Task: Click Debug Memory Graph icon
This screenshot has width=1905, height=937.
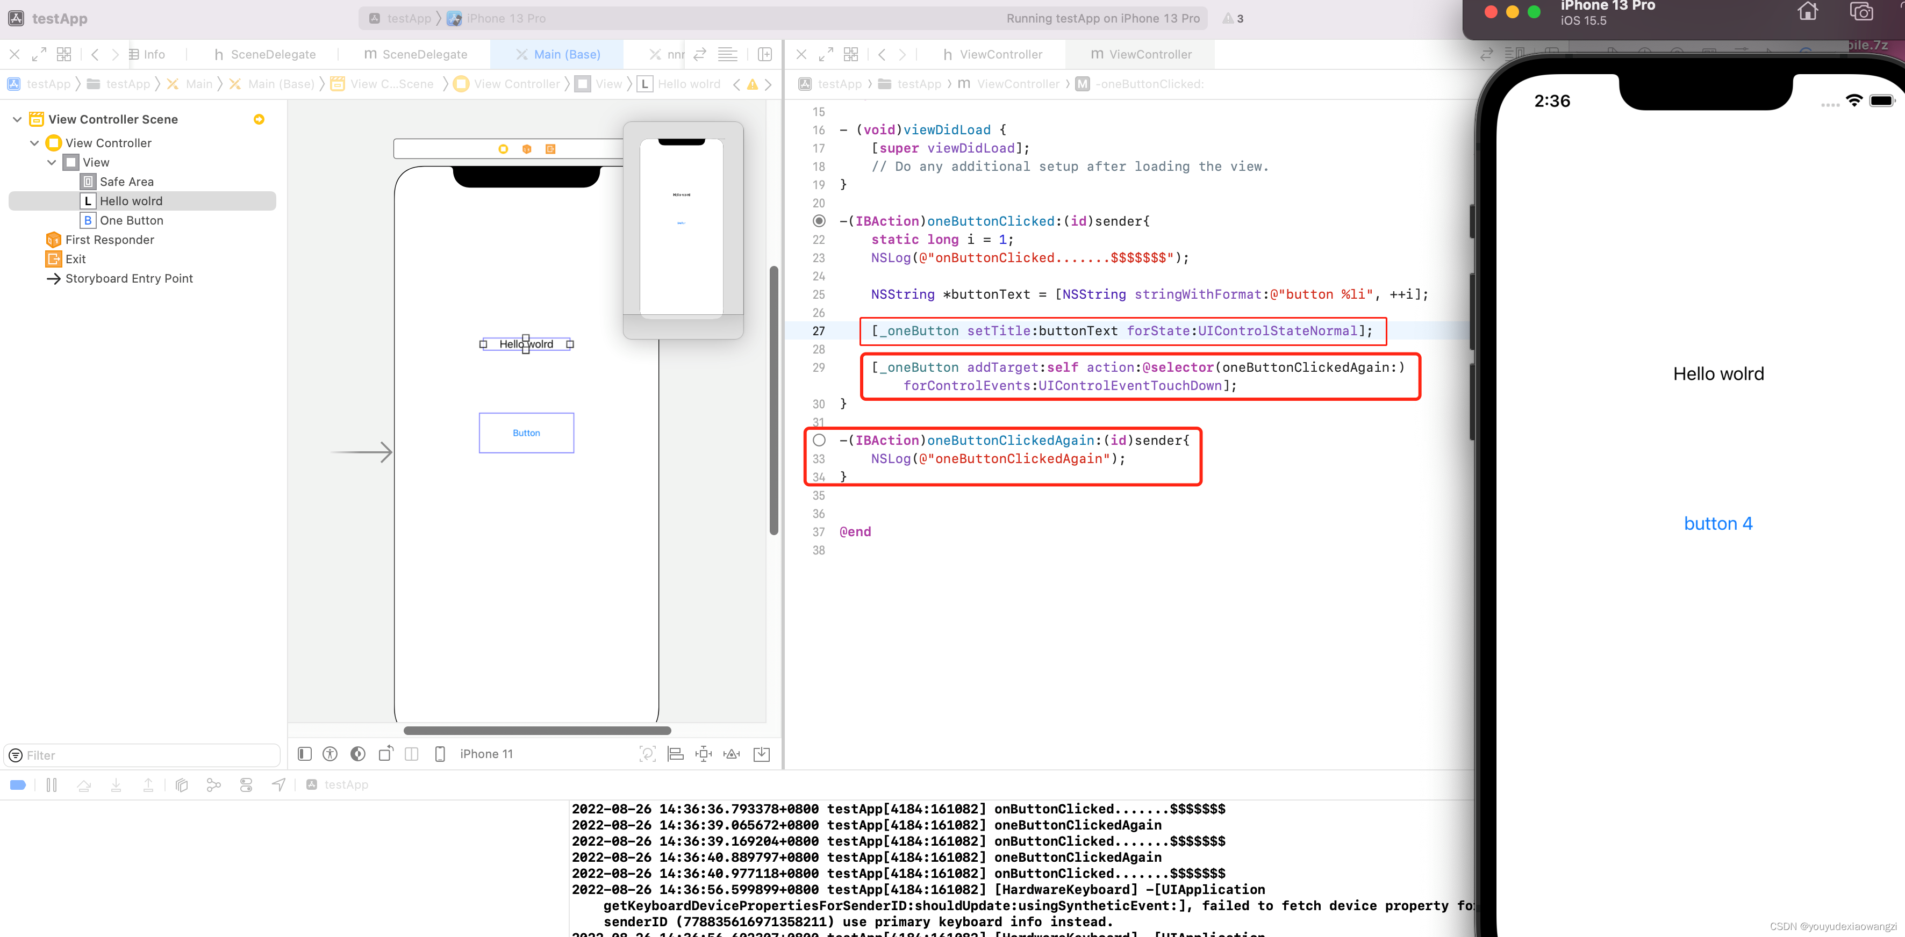Action: (214, 785)
